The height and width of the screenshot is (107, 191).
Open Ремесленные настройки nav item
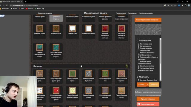146,13
